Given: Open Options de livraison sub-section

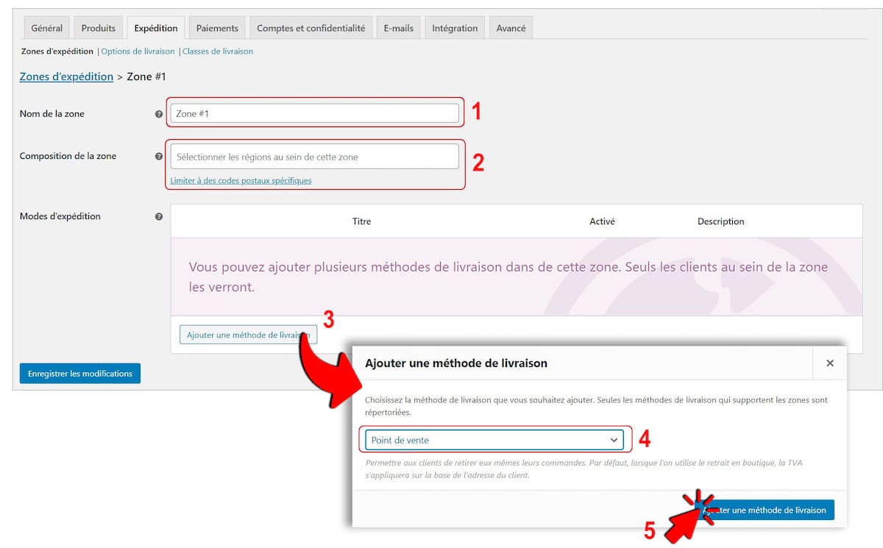Looking at the screenshot, I should [x=138, y=51].
